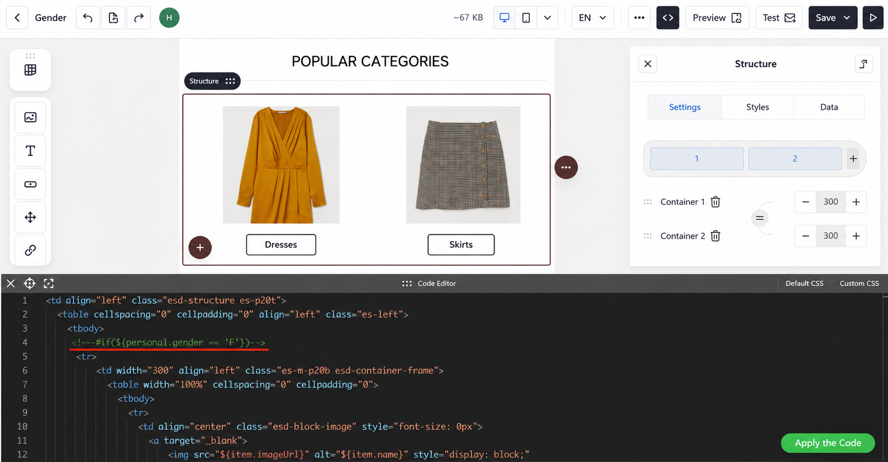This screenshot has width=888, height=462.
Task: Switch to mobile view
Action: [x=526, y=18]
